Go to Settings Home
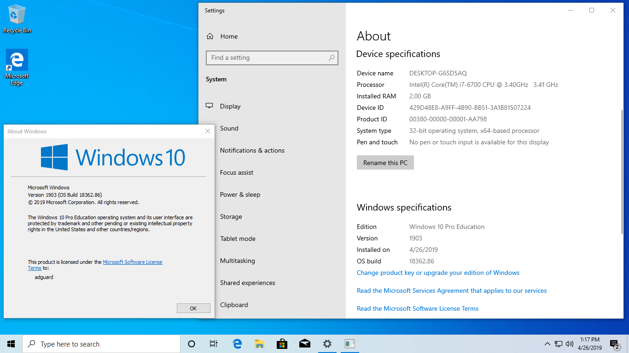Image resolution: width=629 pixels, height=353 pixels. pyautogui.click(x=272, y=36)
